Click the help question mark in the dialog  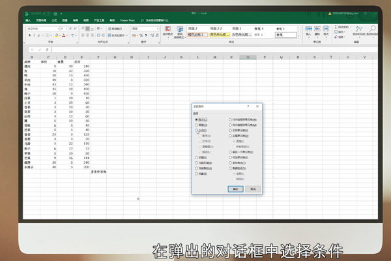tap(248, 106)
